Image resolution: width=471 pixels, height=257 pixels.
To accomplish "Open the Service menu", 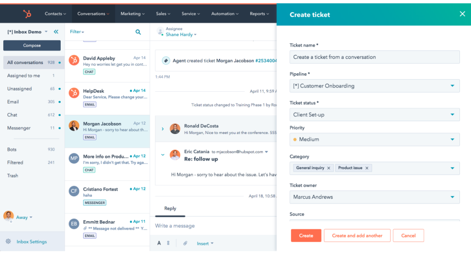I will tap(191, 14).
